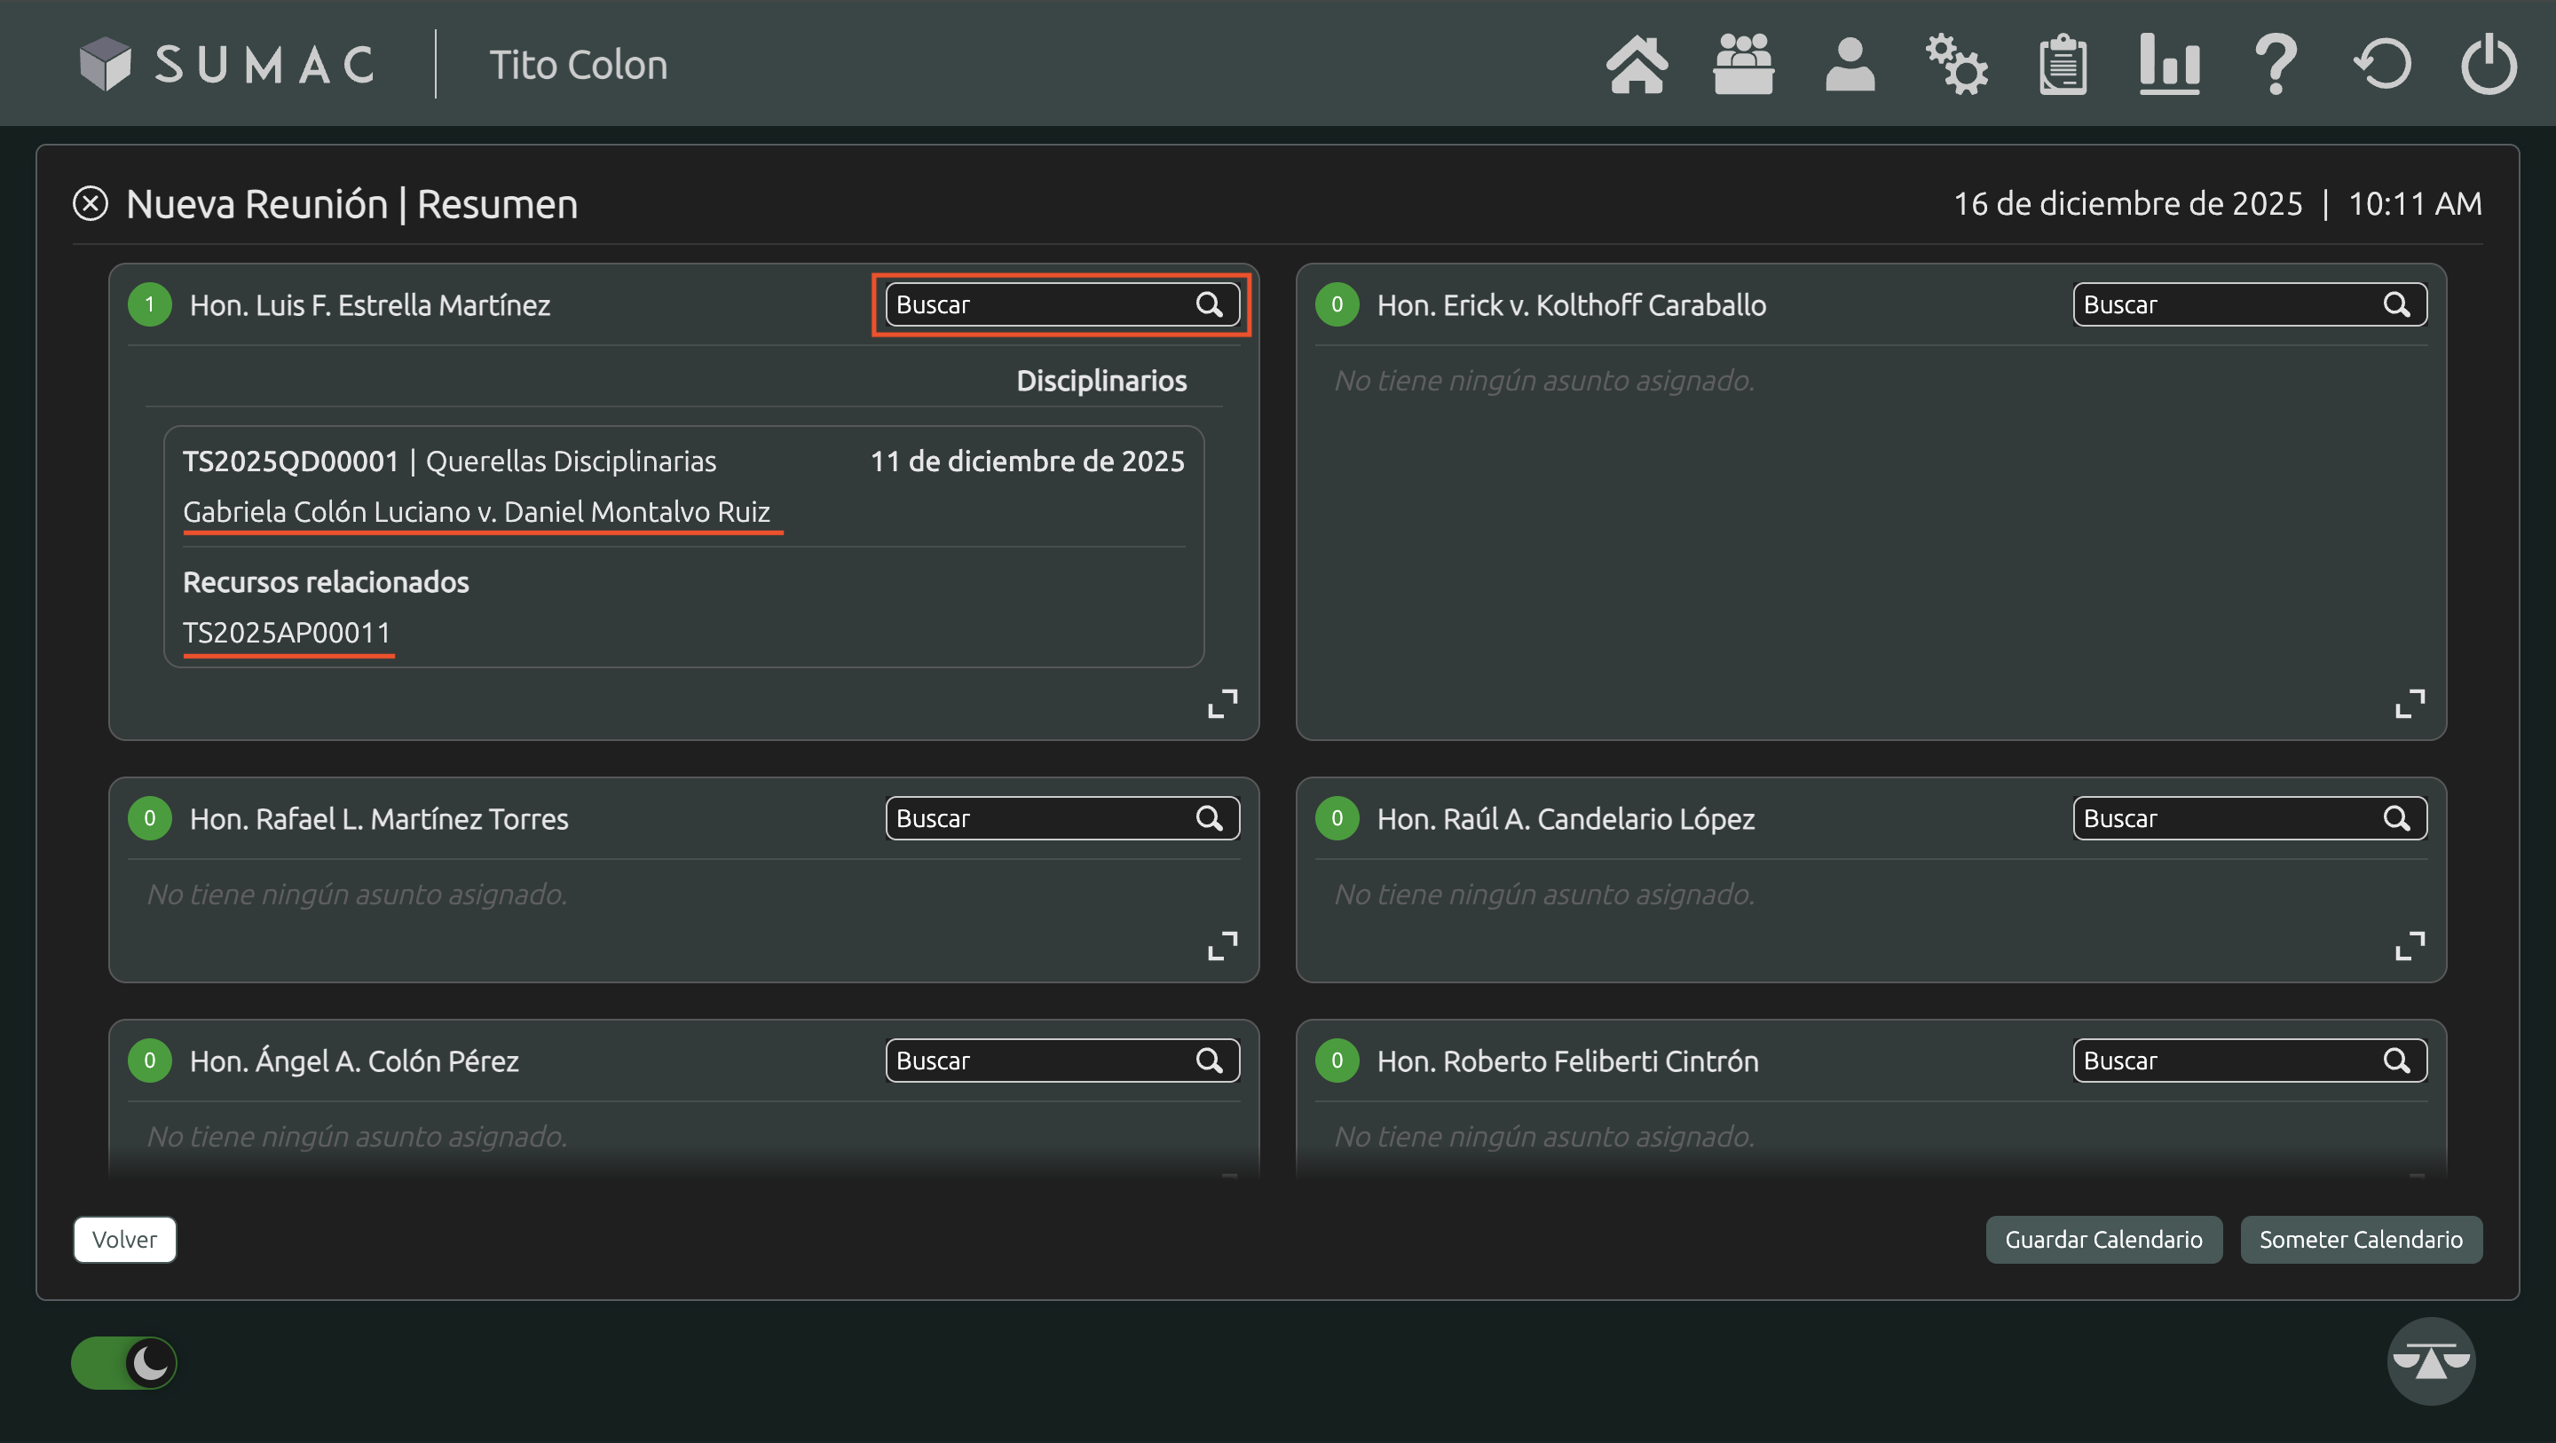Open help question mark icon
2556x1443 pixels.
[x=2276, y=65]
